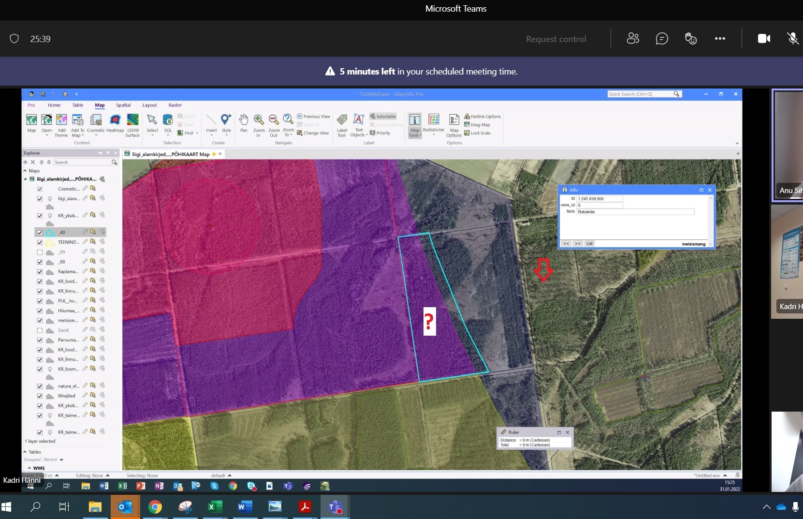Switch to the Spatial ribbon tab

coord(123,105)
